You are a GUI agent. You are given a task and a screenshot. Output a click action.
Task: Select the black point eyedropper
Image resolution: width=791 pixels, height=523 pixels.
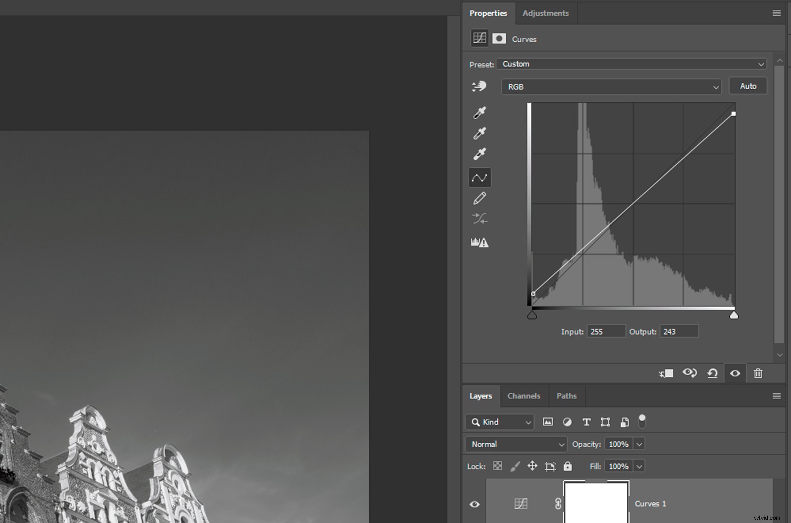point(479,112)
